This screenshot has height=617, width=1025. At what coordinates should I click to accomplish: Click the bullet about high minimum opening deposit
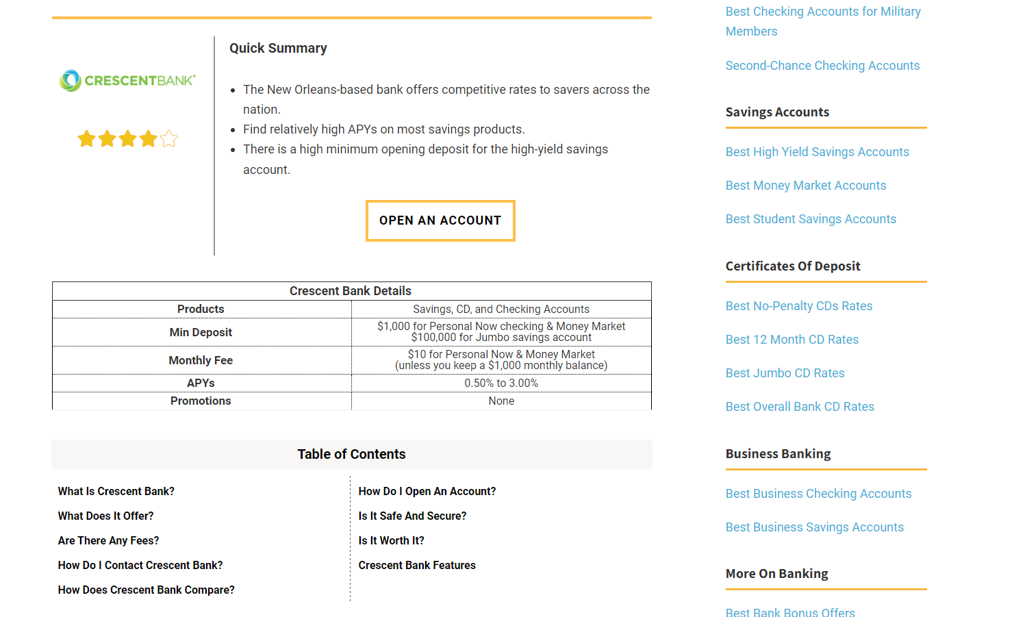[x=425, y=160]
